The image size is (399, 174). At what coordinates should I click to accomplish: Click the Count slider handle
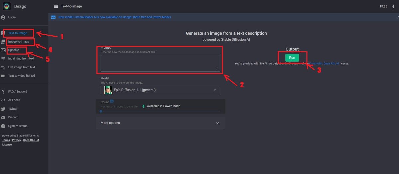101,111
